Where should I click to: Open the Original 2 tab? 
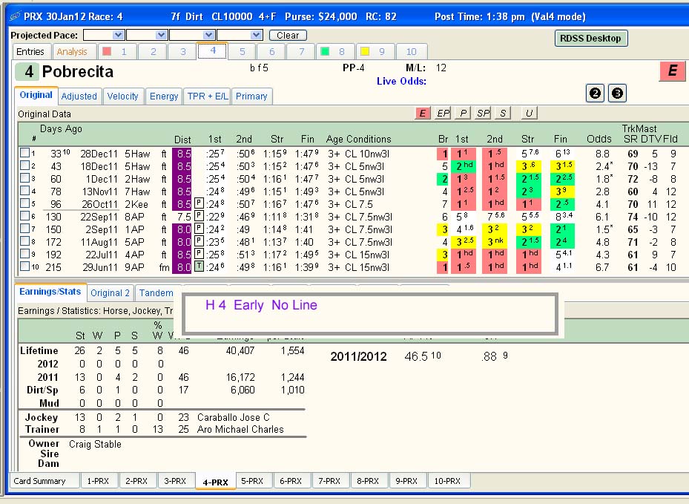[x=110, y=293]
